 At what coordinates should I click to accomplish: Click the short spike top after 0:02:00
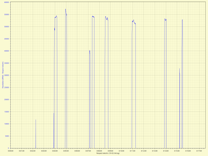pos(36,120)
